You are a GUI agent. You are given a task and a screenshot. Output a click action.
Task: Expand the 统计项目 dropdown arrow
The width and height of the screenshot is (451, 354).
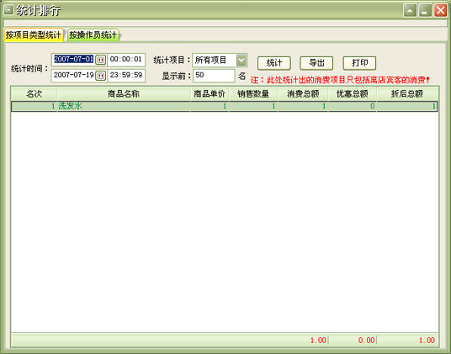[x=241, y=60]
